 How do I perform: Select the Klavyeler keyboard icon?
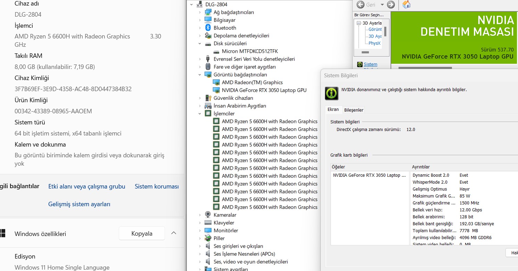208,223
